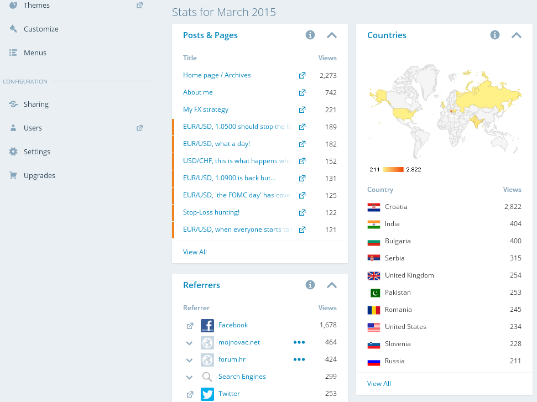Open external link icon beside About me
This screenshot has width=537, height=402.
coord(302,93)
